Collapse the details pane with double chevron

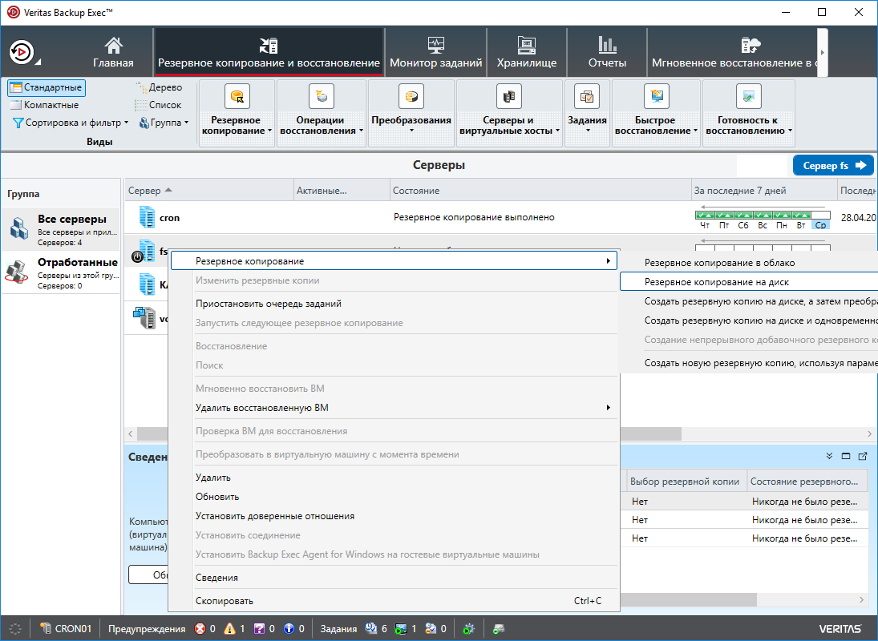click(x=829, y=457)
